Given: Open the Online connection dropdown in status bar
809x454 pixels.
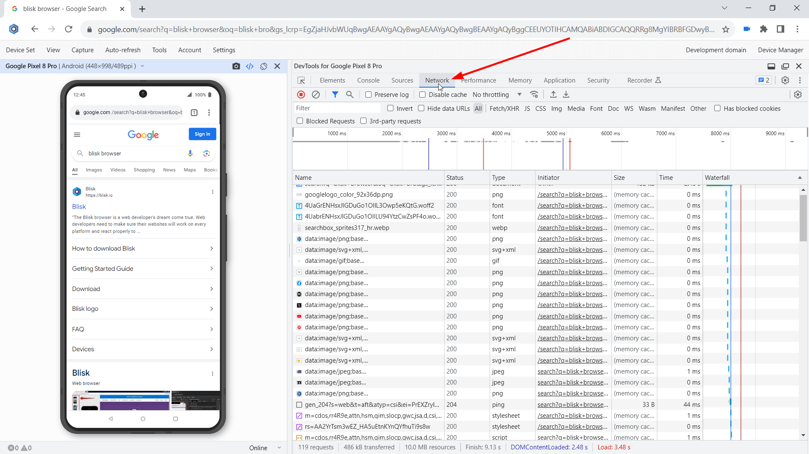Looking at the screenshot, I should click(265, 448).
